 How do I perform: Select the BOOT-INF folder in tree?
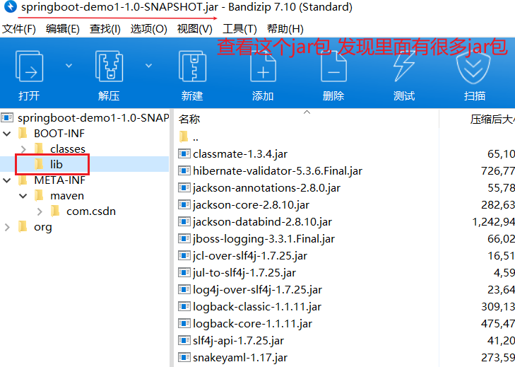click(x=59, y=134)
